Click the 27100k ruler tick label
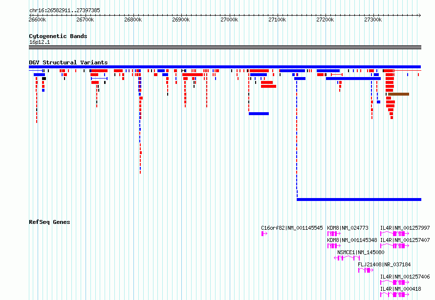Viewport: 435px width, 300px height. pos(277,20)
